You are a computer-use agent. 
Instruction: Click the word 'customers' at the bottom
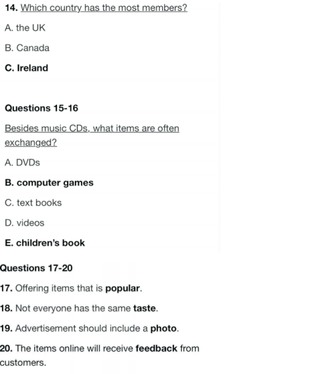coord(22,363)
